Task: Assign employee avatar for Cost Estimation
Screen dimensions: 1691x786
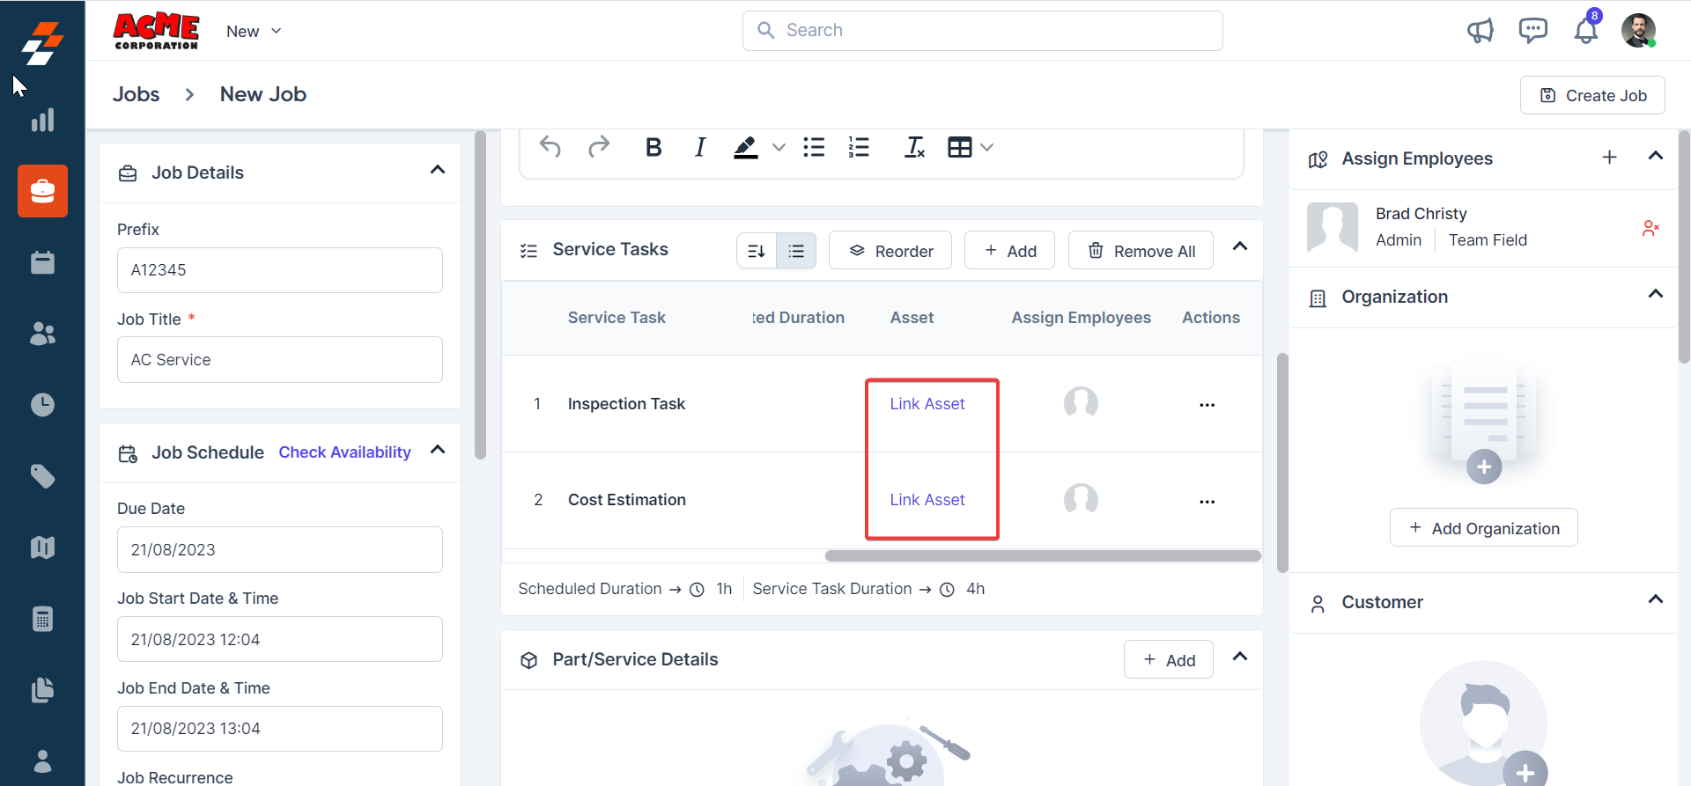Action: click(1081, 500)
